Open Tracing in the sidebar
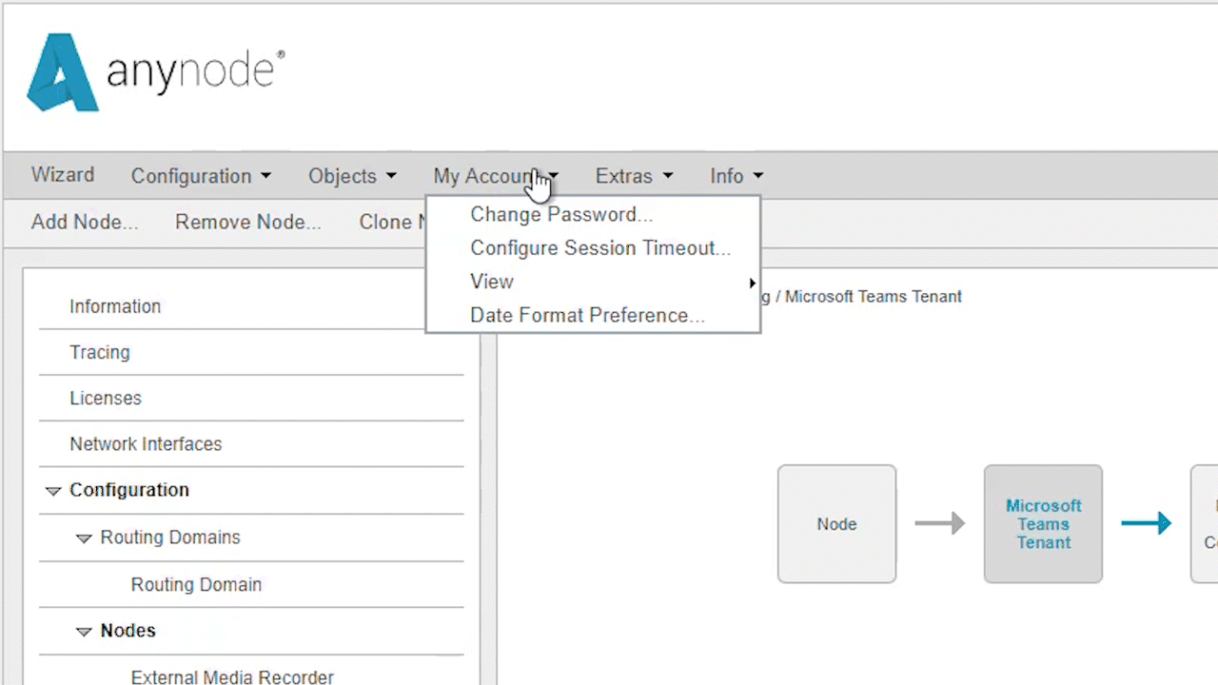 click(x=100, y=352)
